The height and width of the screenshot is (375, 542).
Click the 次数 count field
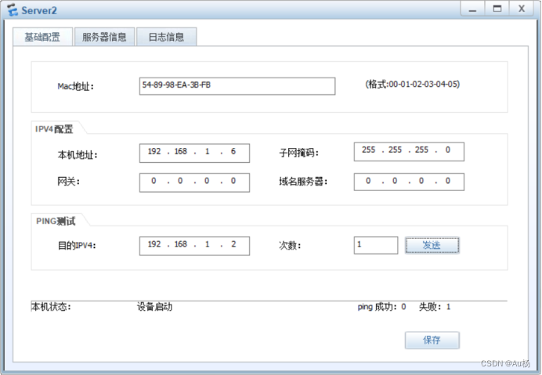(376, 245)
